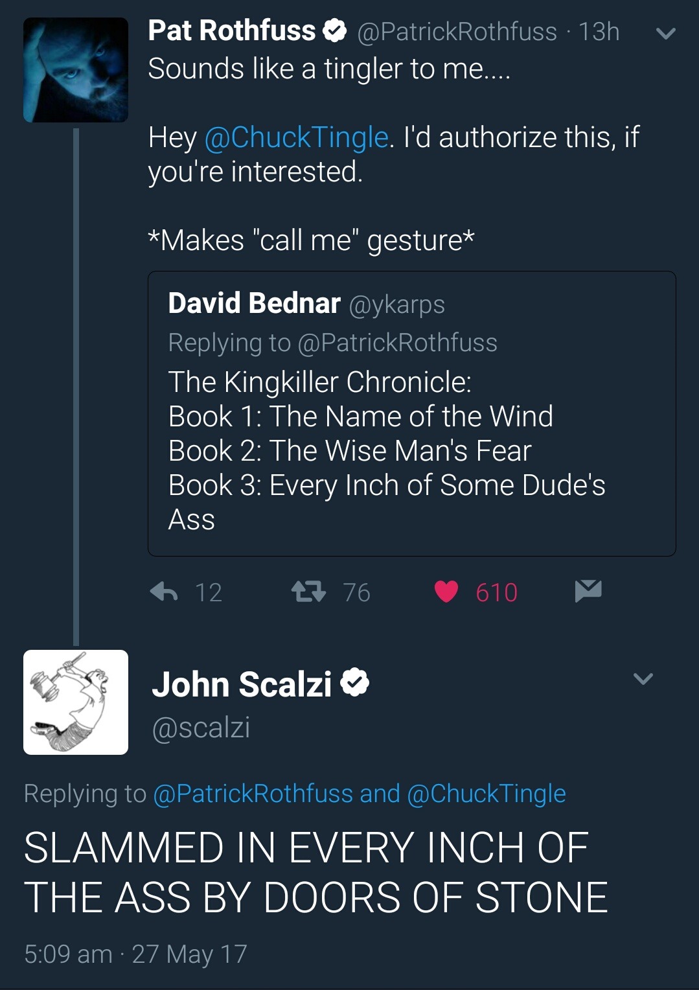This screenshot has width=699, height=990.
Task: Click the @scalzi handle
Action: point(201,728)
